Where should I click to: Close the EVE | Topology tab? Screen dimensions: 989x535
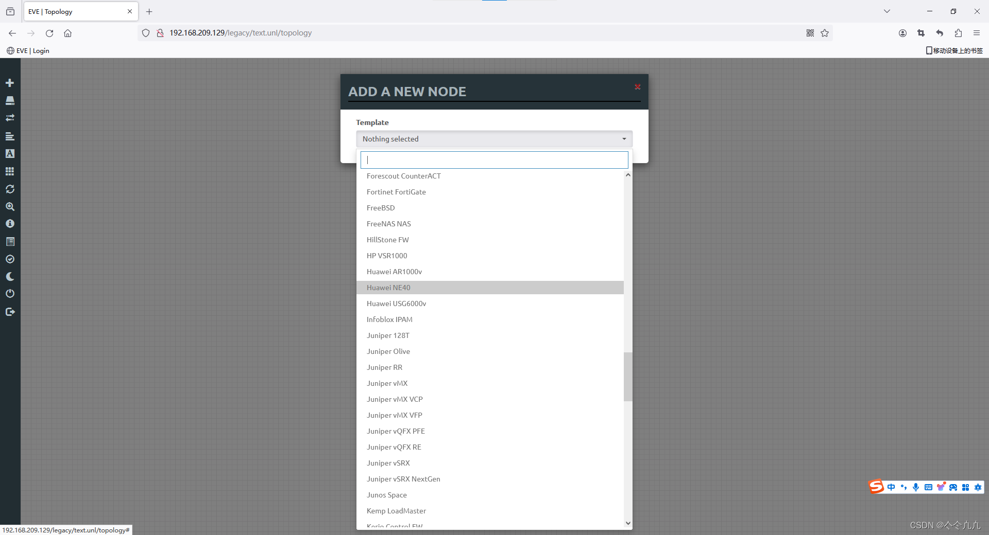[x=130, y=11]
